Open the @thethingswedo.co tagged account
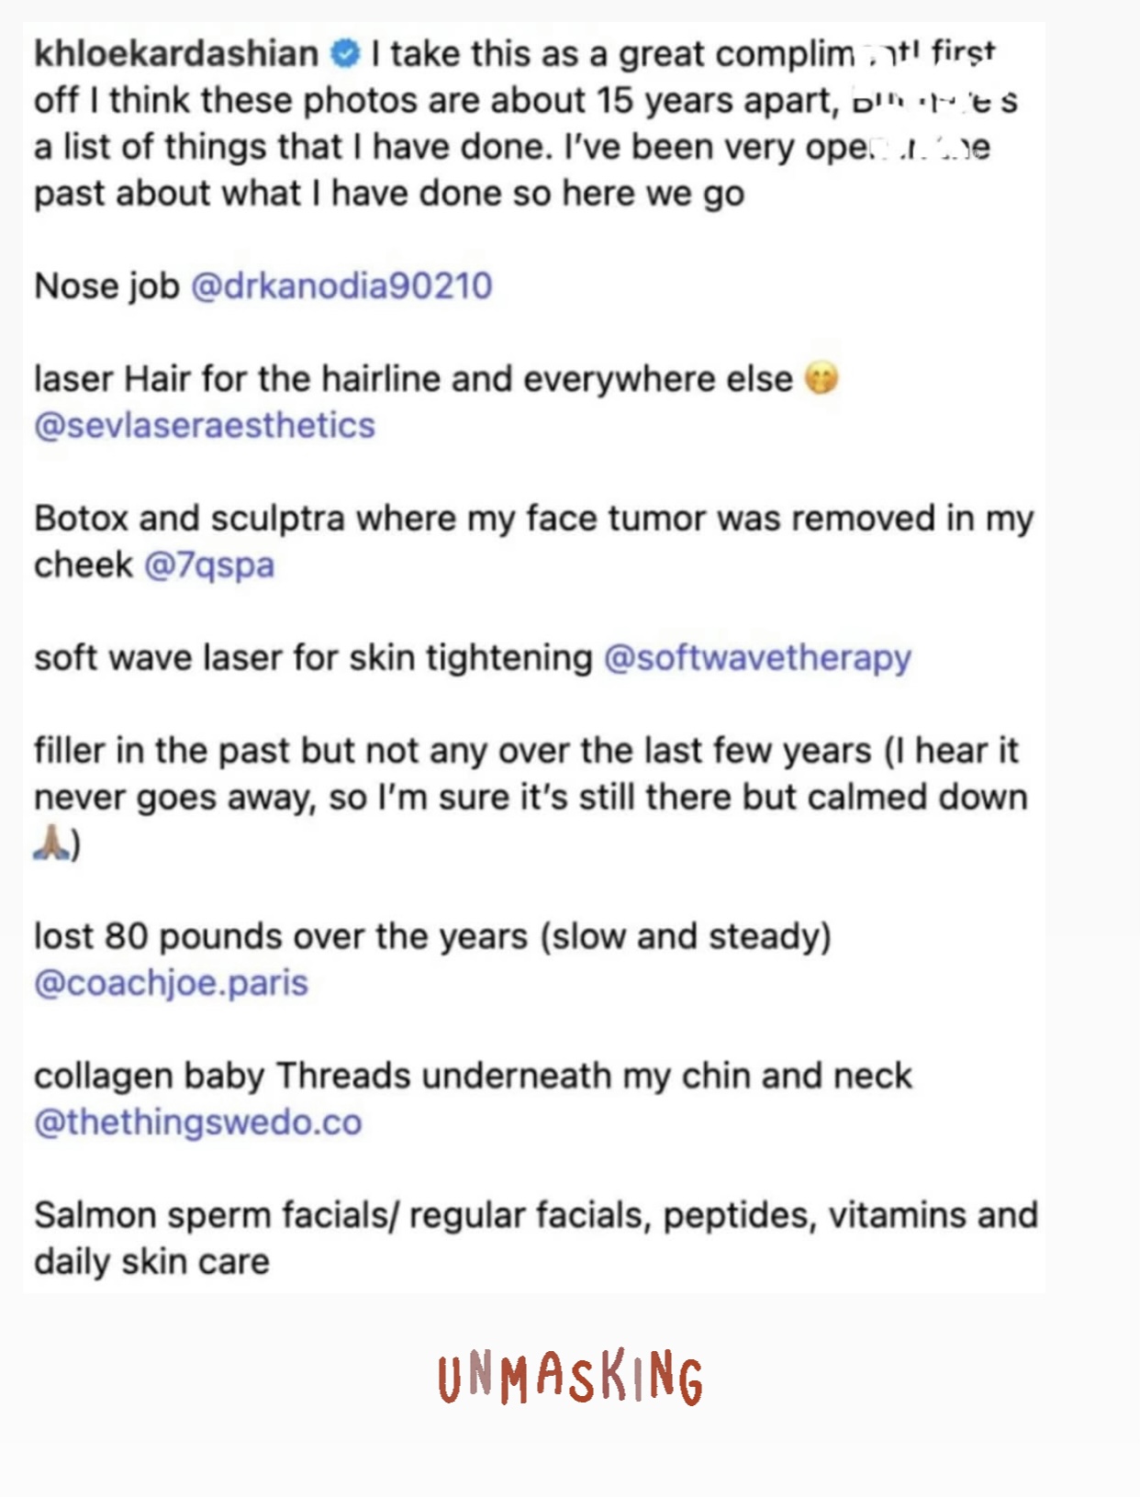The width and height of the screenshot is (1140, 1497). click(198, 1123)
